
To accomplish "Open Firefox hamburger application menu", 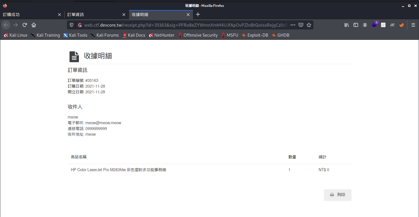I will [413, 25].
